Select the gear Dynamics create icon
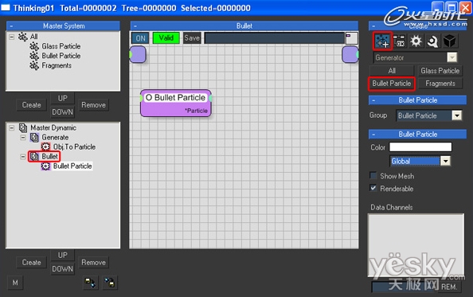 pos(416,41)
